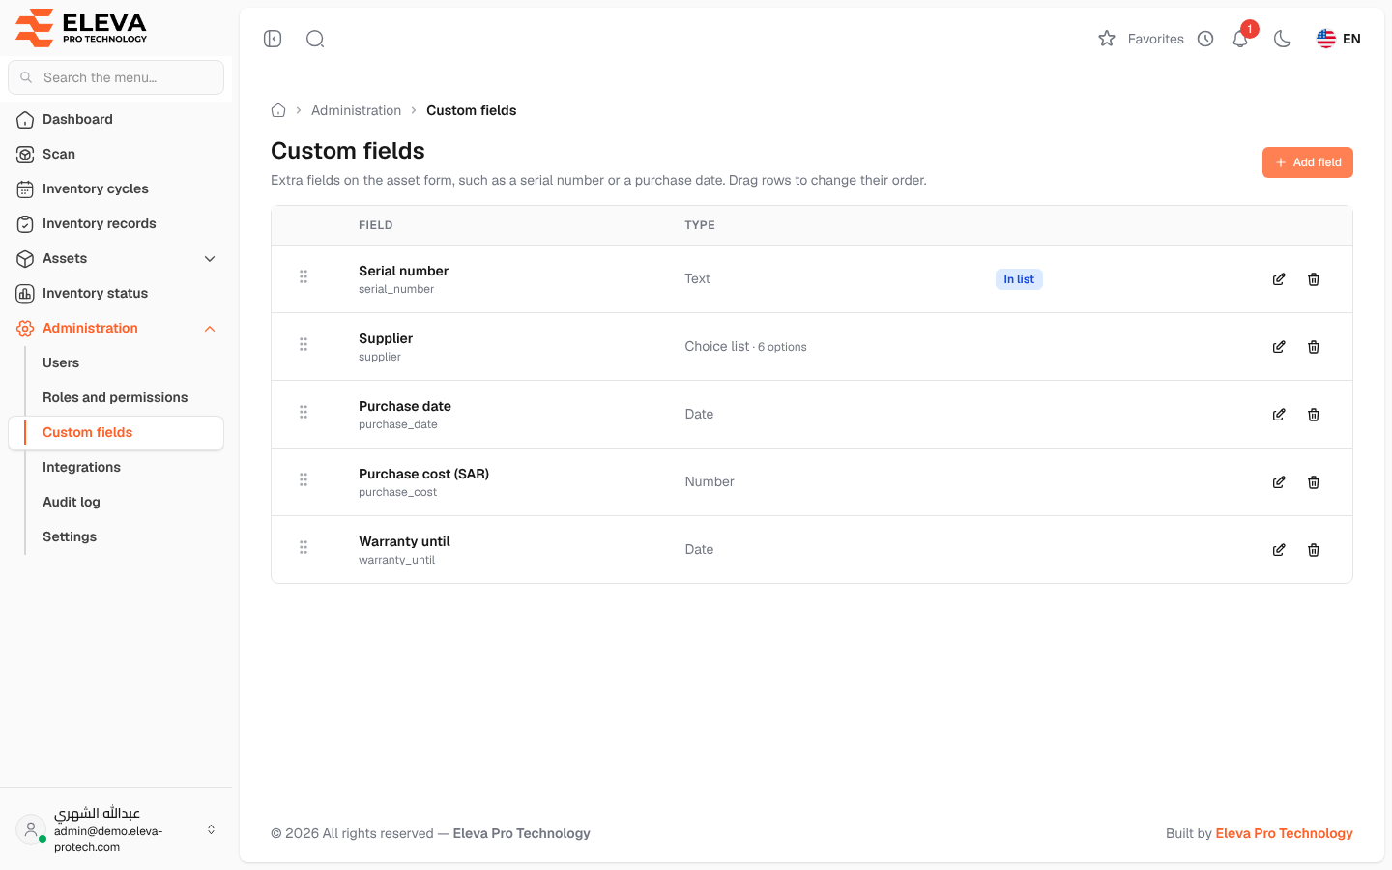Delete the Purchase date field
The height and width of the screenshot is (870, 1392).
(1314, 415)
